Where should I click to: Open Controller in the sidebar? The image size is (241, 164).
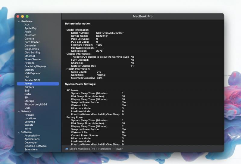tap(30, 46)
